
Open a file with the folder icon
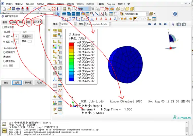pyautogui.click(x=9, y=9)
